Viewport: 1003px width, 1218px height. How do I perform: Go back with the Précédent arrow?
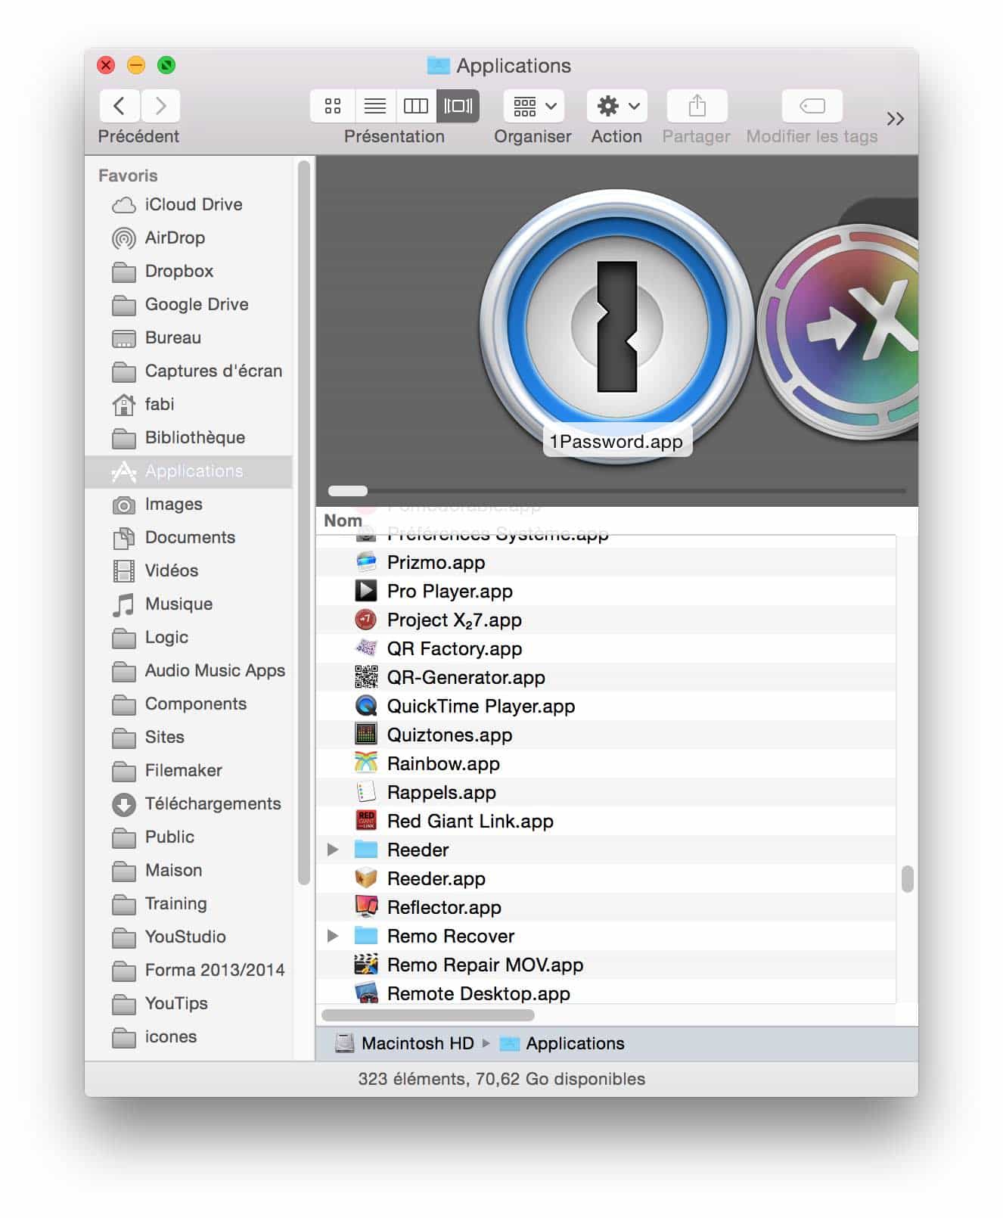coord(120,106)
